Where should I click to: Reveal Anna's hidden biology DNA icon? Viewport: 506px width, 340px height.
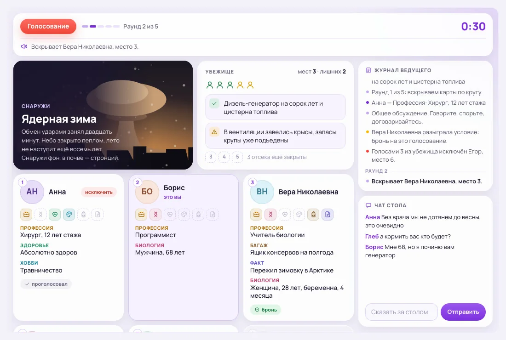click(x=40, y=214)
